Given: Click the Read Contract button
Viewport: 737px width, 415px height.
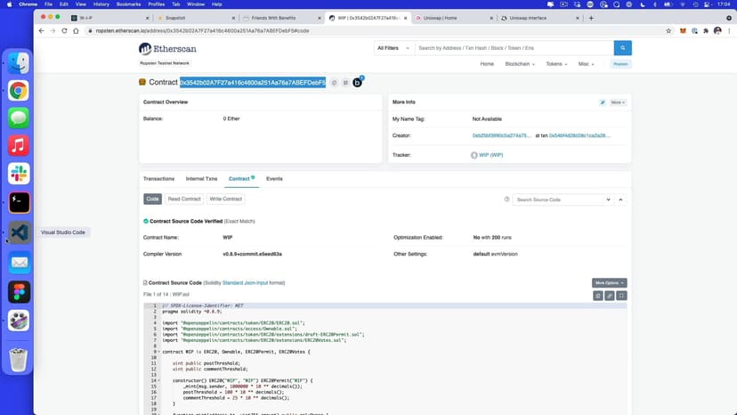Looking at the screenshot, I should 184,199.
